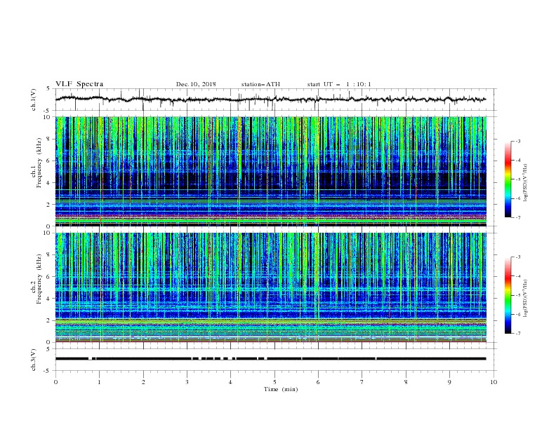Select the "start UT = 1 : 10: 1" text

click(339, 84)
